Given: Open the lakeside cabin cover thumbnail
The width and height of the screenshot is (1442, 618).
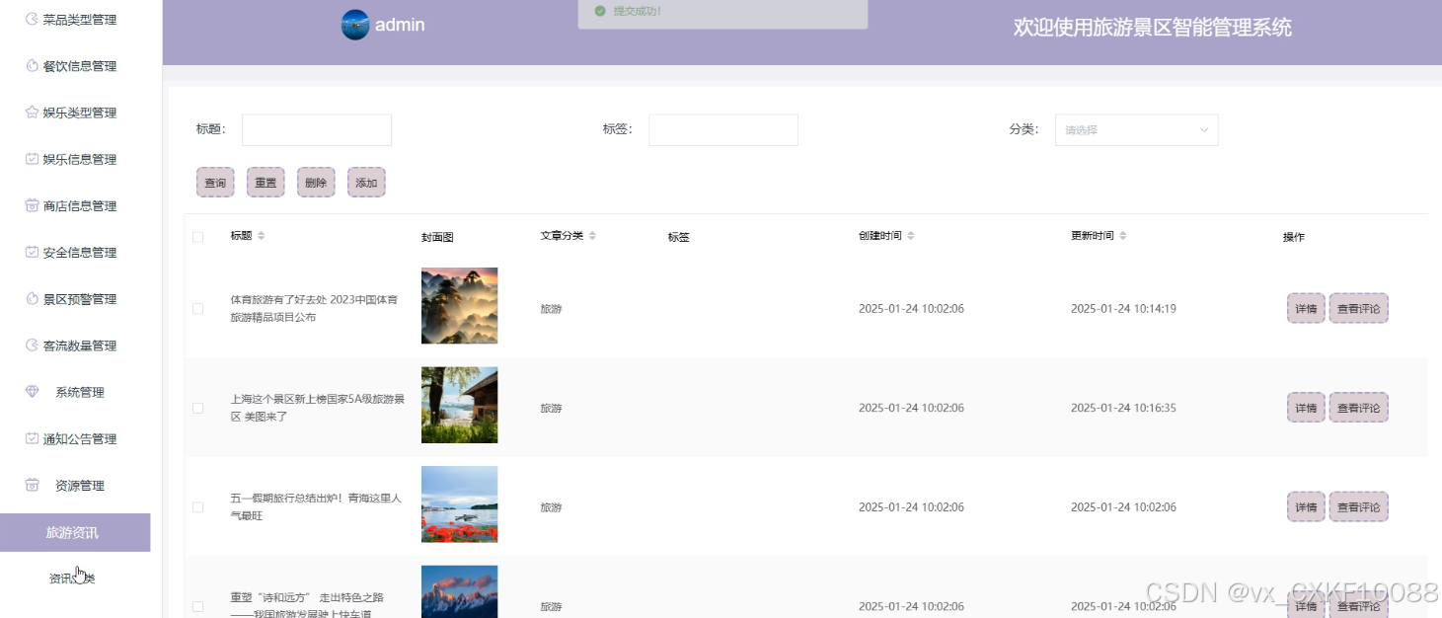Looking at the screenshot, I should [460, 405].
